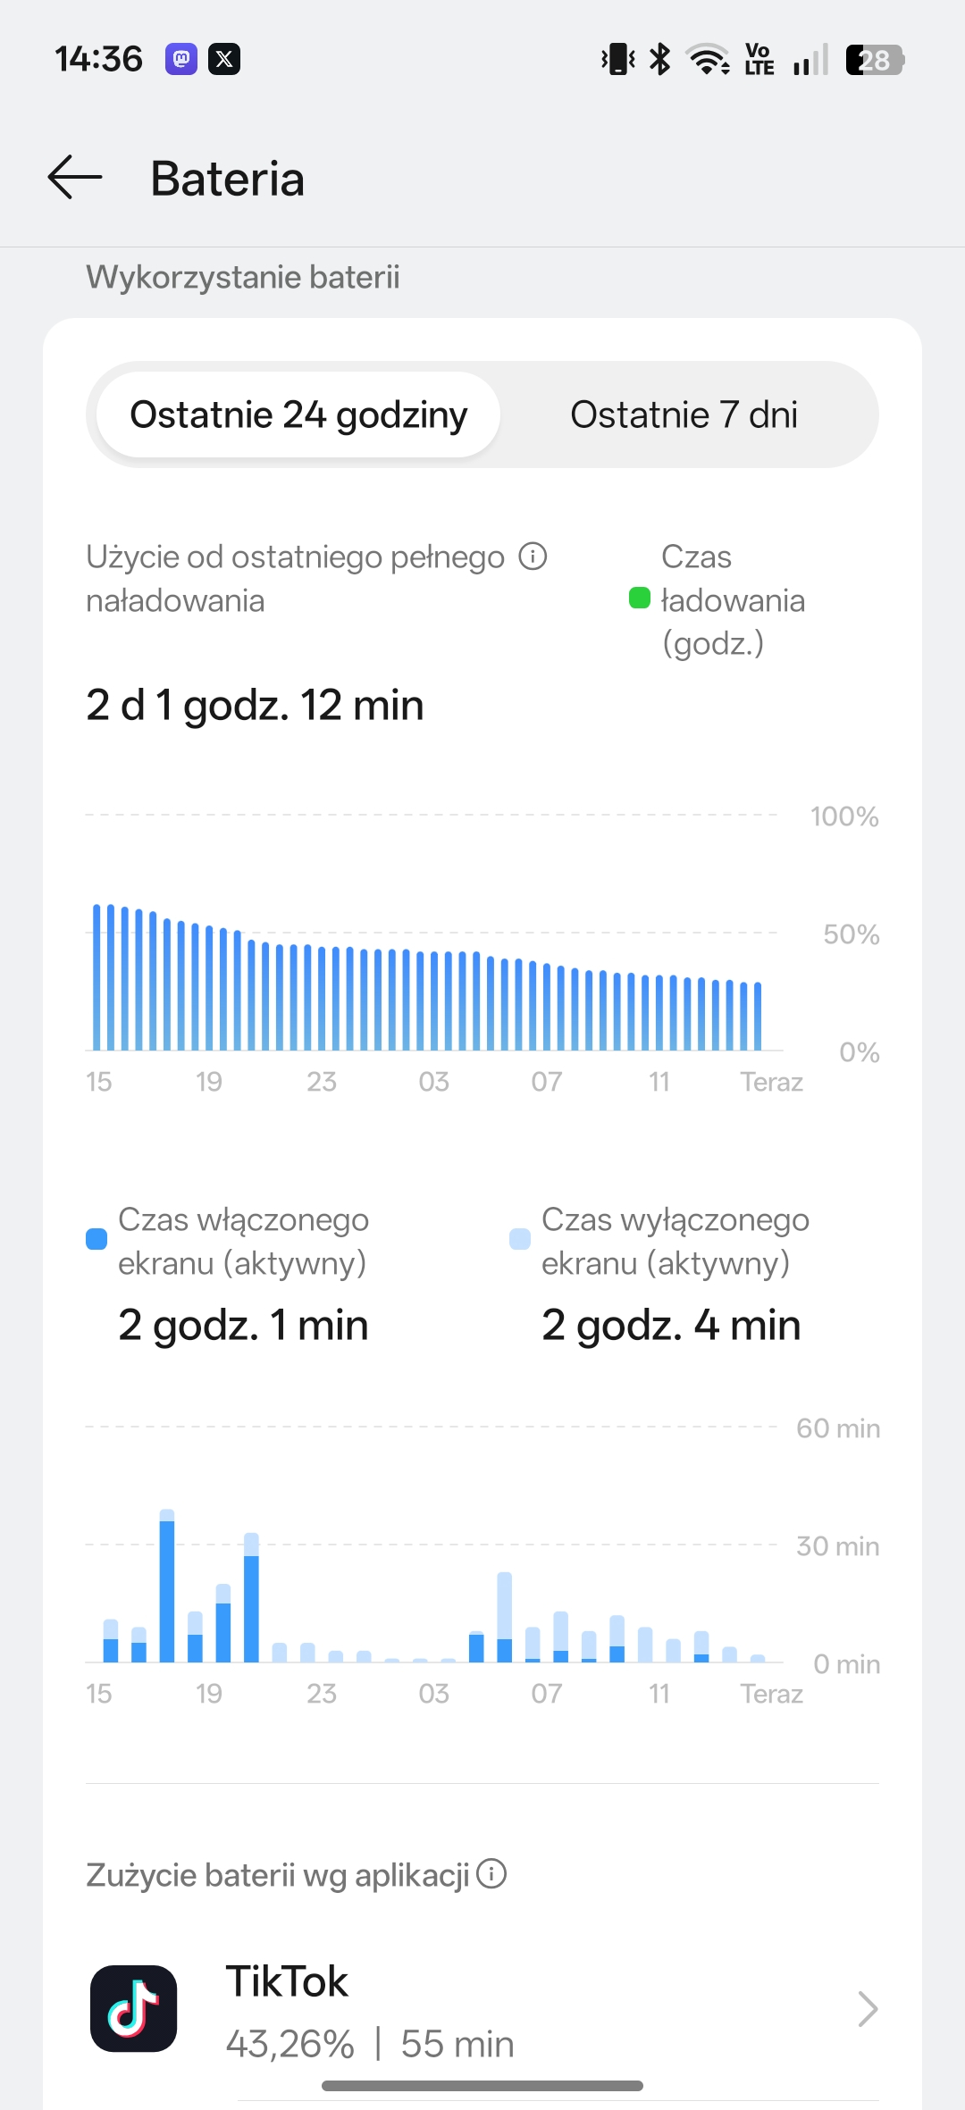Tap the first bar of the battery level chart
The image size is (965, 2110).
[96, 977]
